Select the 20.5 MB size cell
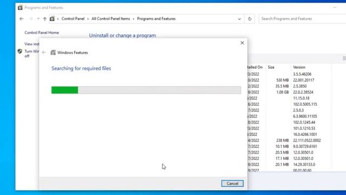Viewport: 346px width, 195px height. pyautogui.click(x=282, y=152)
